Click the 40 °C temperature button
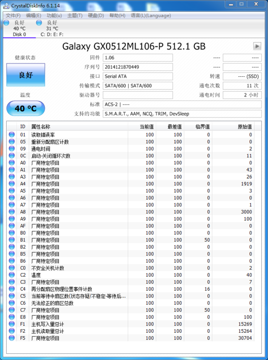268x360 pixels. [26, 108]
